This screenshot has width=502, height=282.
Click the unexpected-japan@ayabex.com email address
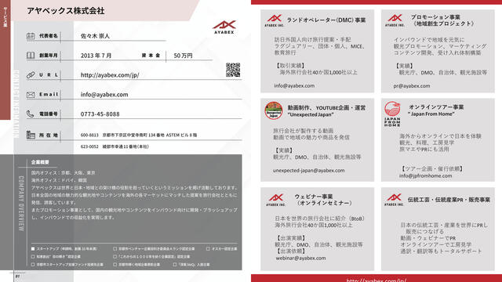click(x=309, y=171)
